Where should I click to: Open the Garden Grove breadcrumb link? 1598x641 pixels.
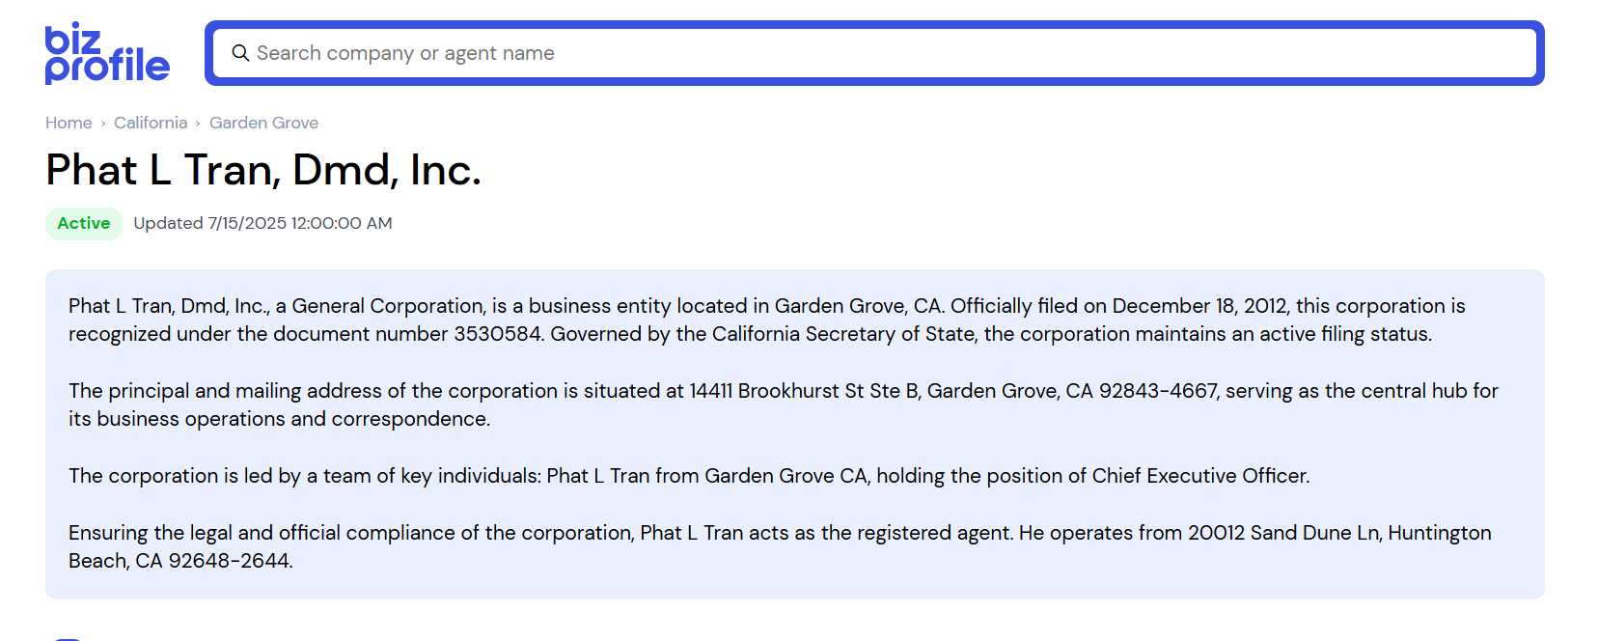point(263,123)
